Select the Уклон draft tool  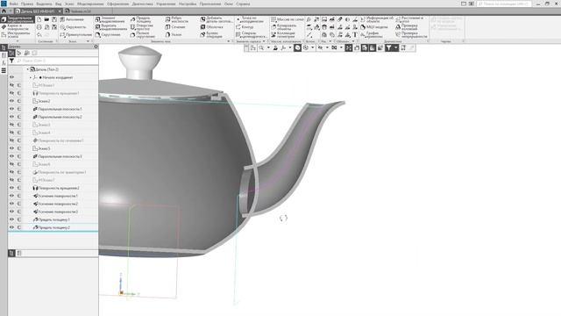pos(174,35)
